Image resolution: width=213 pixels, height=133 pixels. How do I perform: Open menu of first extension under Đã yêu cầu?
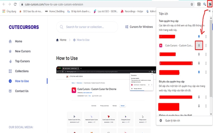coord(206,97)
